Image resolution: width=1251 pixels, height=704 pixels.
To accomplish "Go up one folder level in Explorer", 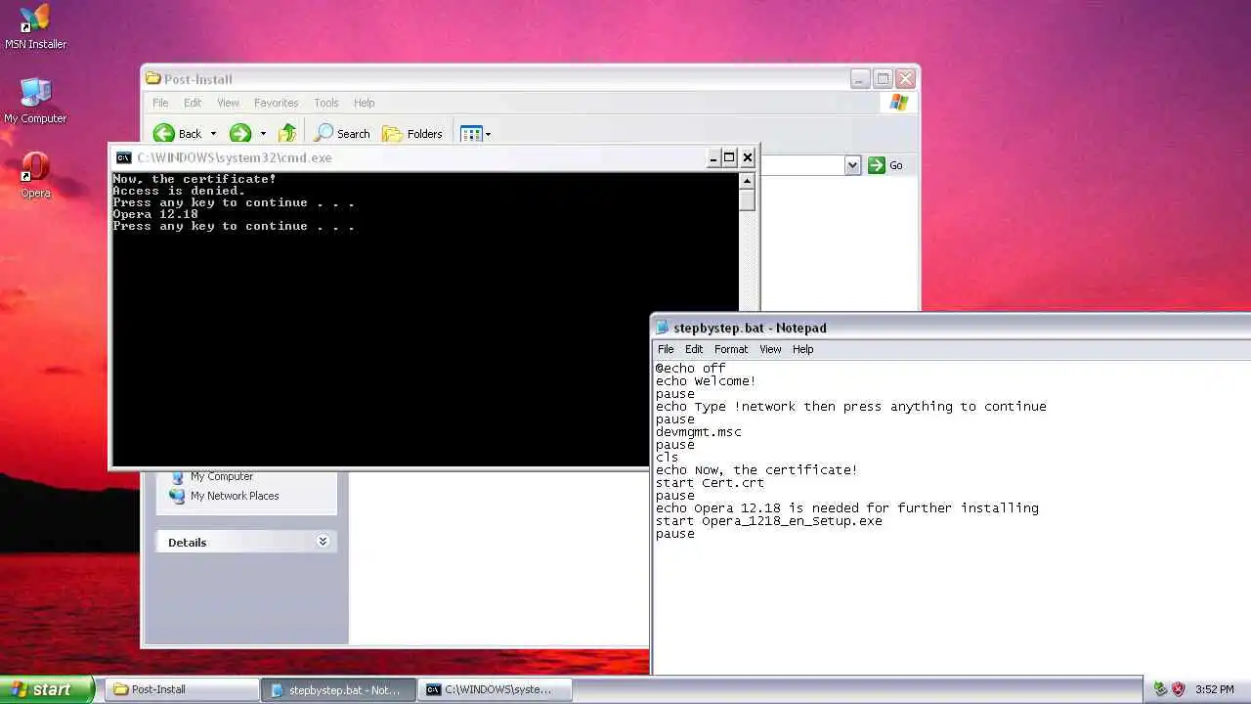I will [x=286, y=134].
